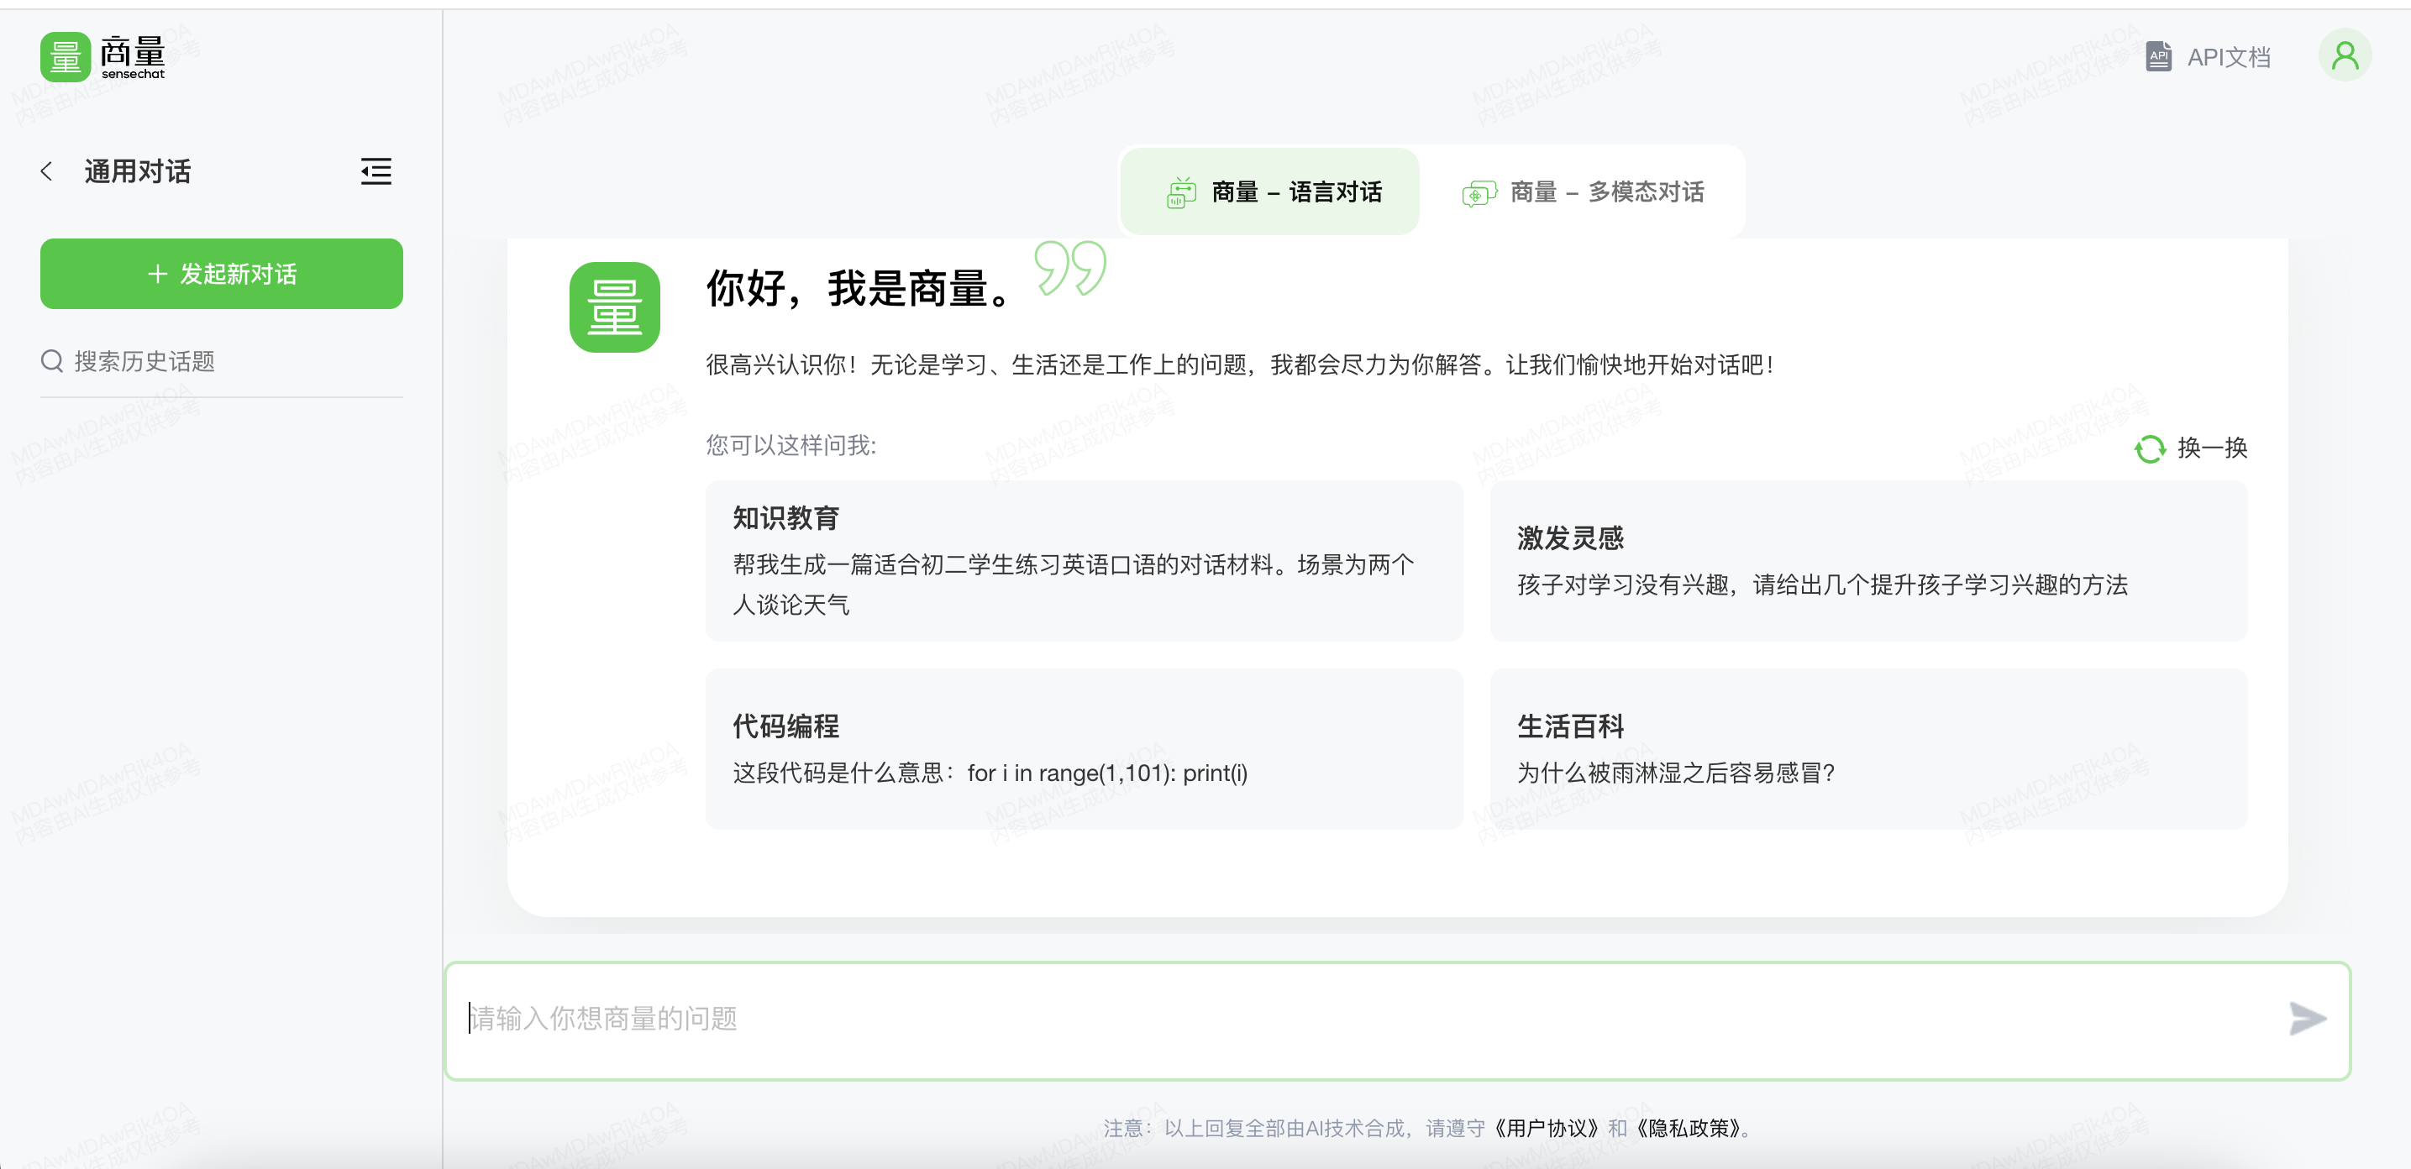Image resolution: width=2411 pixels, height=1169 pixels.
Task: Select the 知识教育 suggestion card
Action: [1083, 561]
